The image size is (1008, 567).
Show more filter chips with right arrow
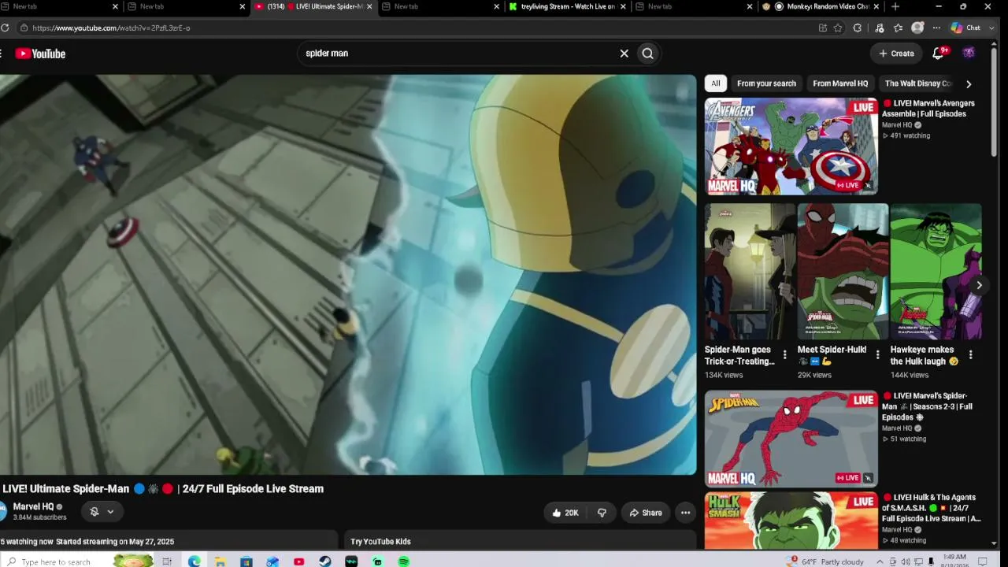pyautogui.click(x=969, y=83)
